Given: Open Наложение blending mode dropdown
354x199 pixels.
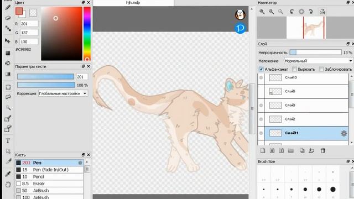Looking at the screenshot, I should [319, 61].
